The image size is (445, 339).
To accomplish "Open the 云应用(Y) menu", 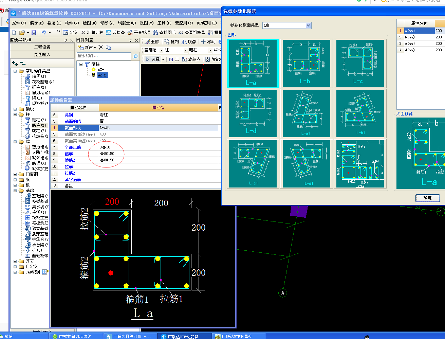I will 184,23.
